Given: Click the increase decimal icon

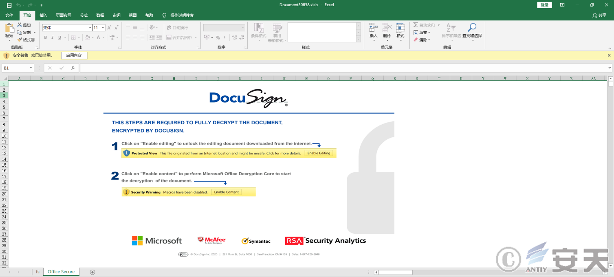Looking at the screenshot, I should (234, 37).
